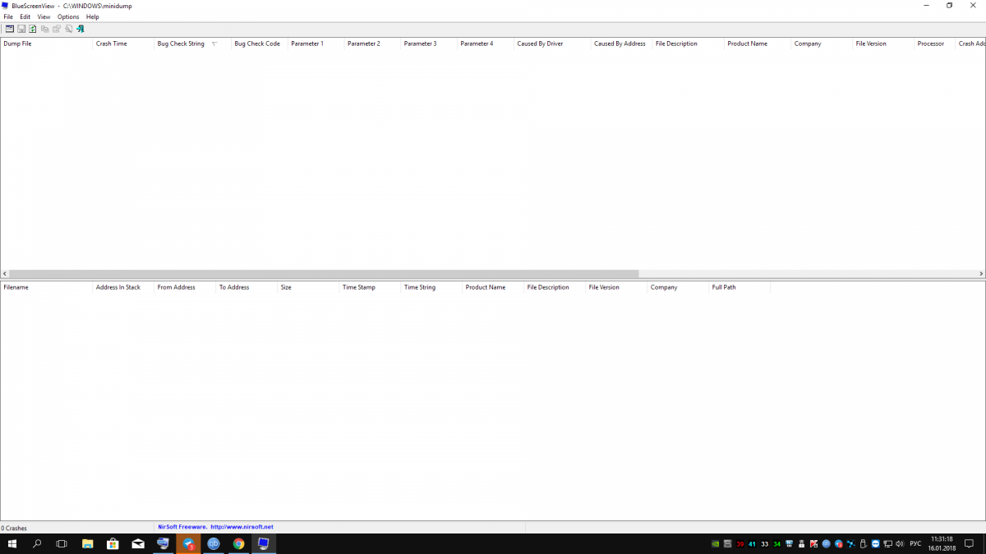Click the Processor column header

pos(935,43)
